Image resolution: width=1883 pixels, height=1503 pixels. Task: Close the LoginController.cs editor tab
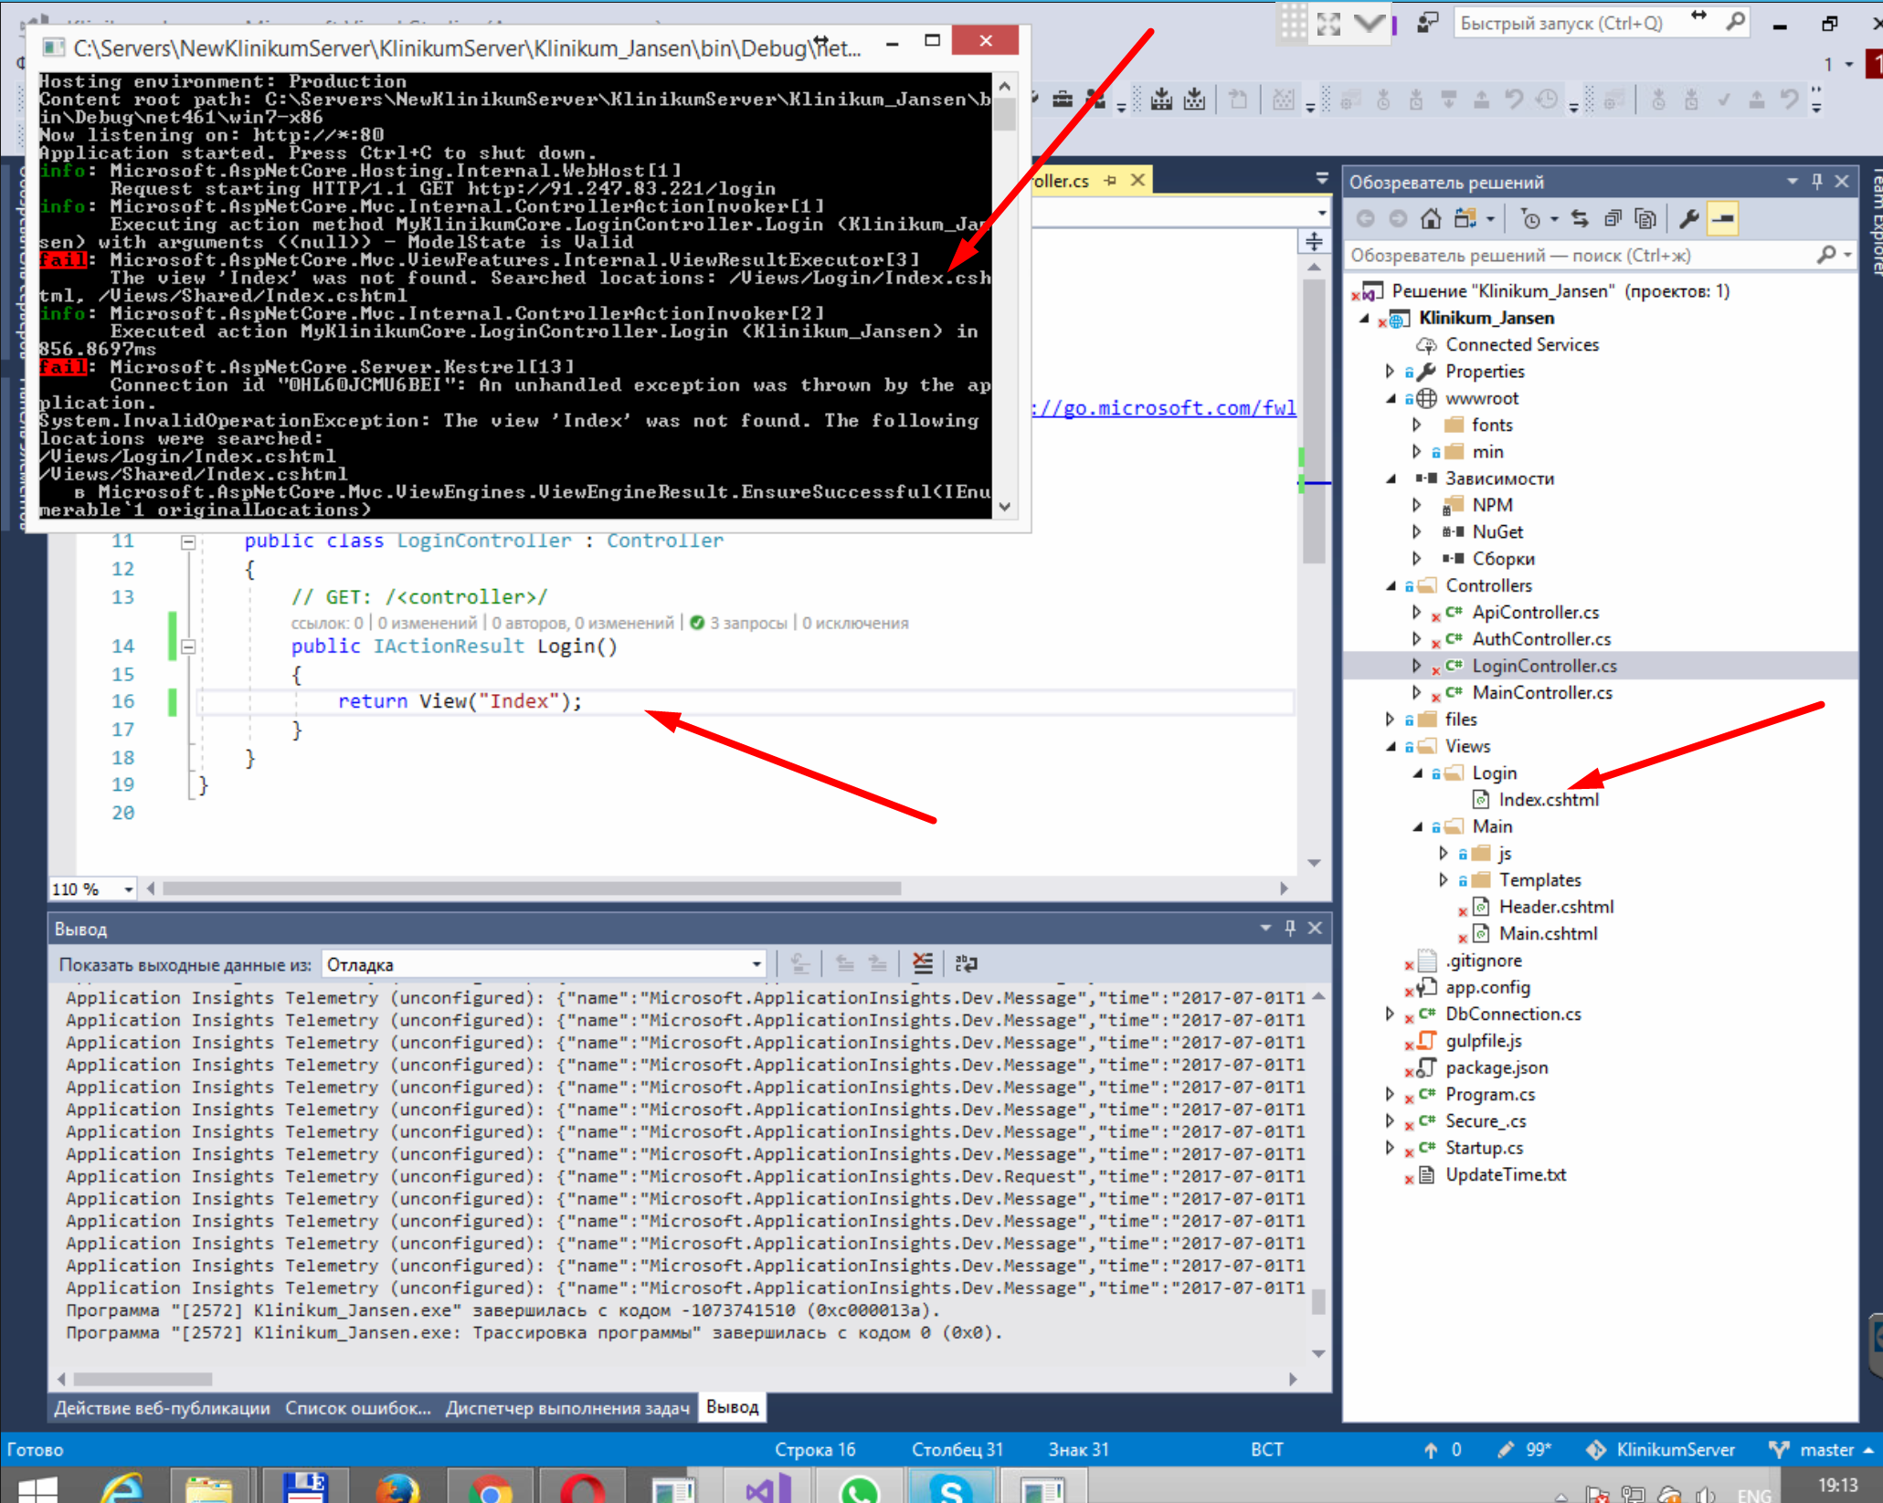[x=1137, y=180]
